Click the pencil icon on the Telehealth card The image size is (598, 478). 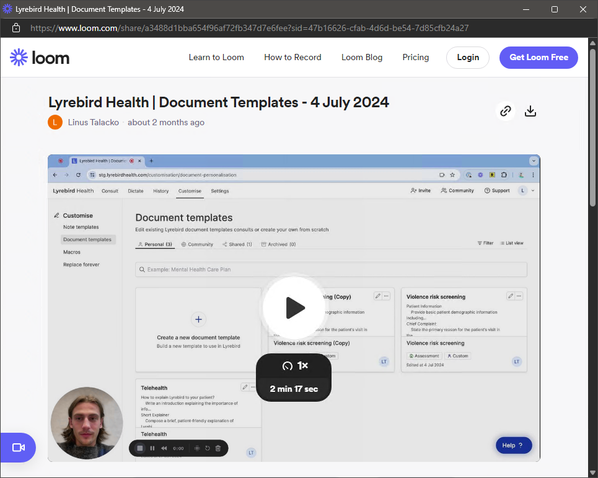[245, 387]
